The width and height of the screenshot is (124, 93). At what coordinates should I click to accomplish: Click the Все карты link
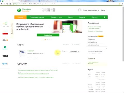click(66, 44)
